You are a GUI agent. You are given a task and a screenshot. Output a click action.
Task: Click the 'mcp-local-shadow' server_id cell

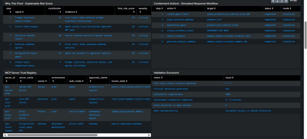pyautogui.click(x=9, y=127)
